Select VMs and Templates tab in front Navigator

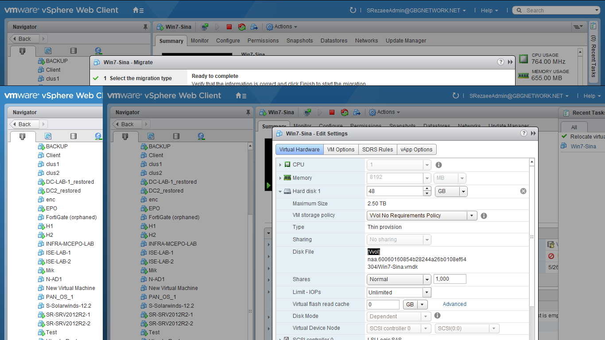(x=151, y=136)
